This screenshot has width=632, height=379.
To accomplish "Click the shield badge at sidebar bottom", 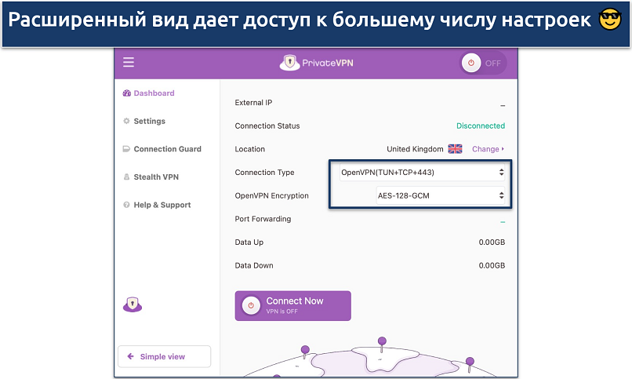I will (x=133, y=305).
